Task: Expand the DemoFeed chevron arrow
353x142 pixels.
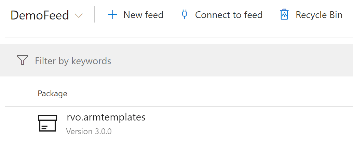Action: [x=79, y=16]
